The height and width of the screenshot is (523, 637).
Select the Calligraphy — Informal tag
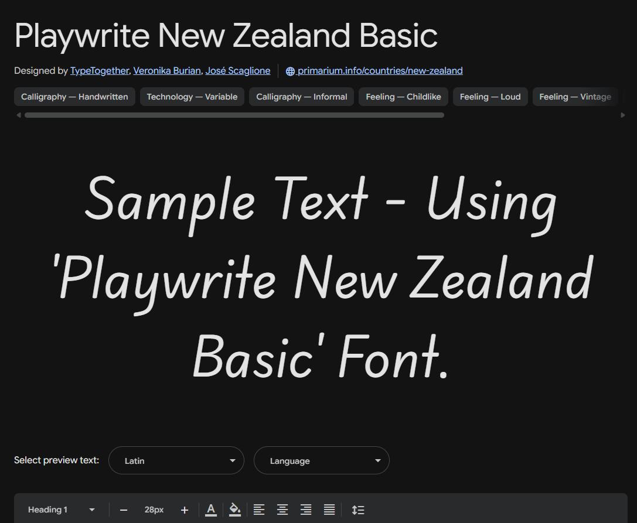point(301,97)
